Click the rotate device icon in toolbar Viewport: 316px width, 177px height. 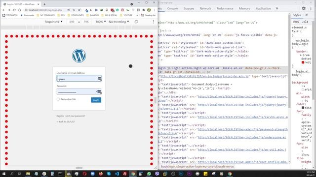coord(136,22)
